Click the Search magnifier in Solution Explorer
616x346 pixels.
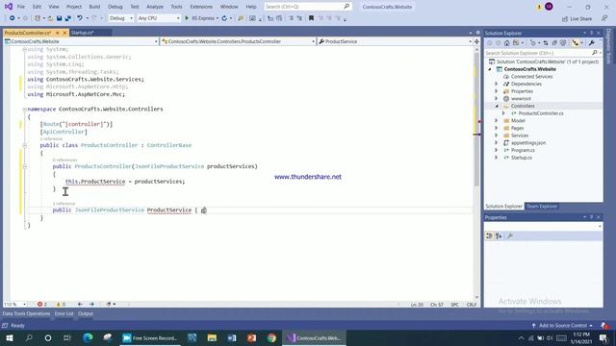[x=595, y=53]
